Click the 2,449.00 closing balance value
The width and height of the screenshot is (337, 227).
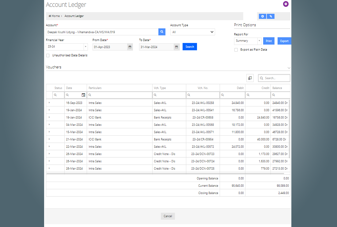(x=283, y=193)
